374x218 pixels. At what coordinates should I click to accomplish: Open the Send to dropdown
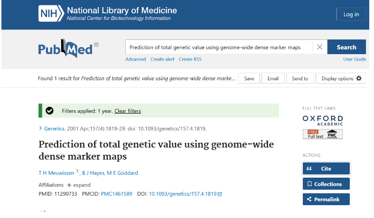300,78
